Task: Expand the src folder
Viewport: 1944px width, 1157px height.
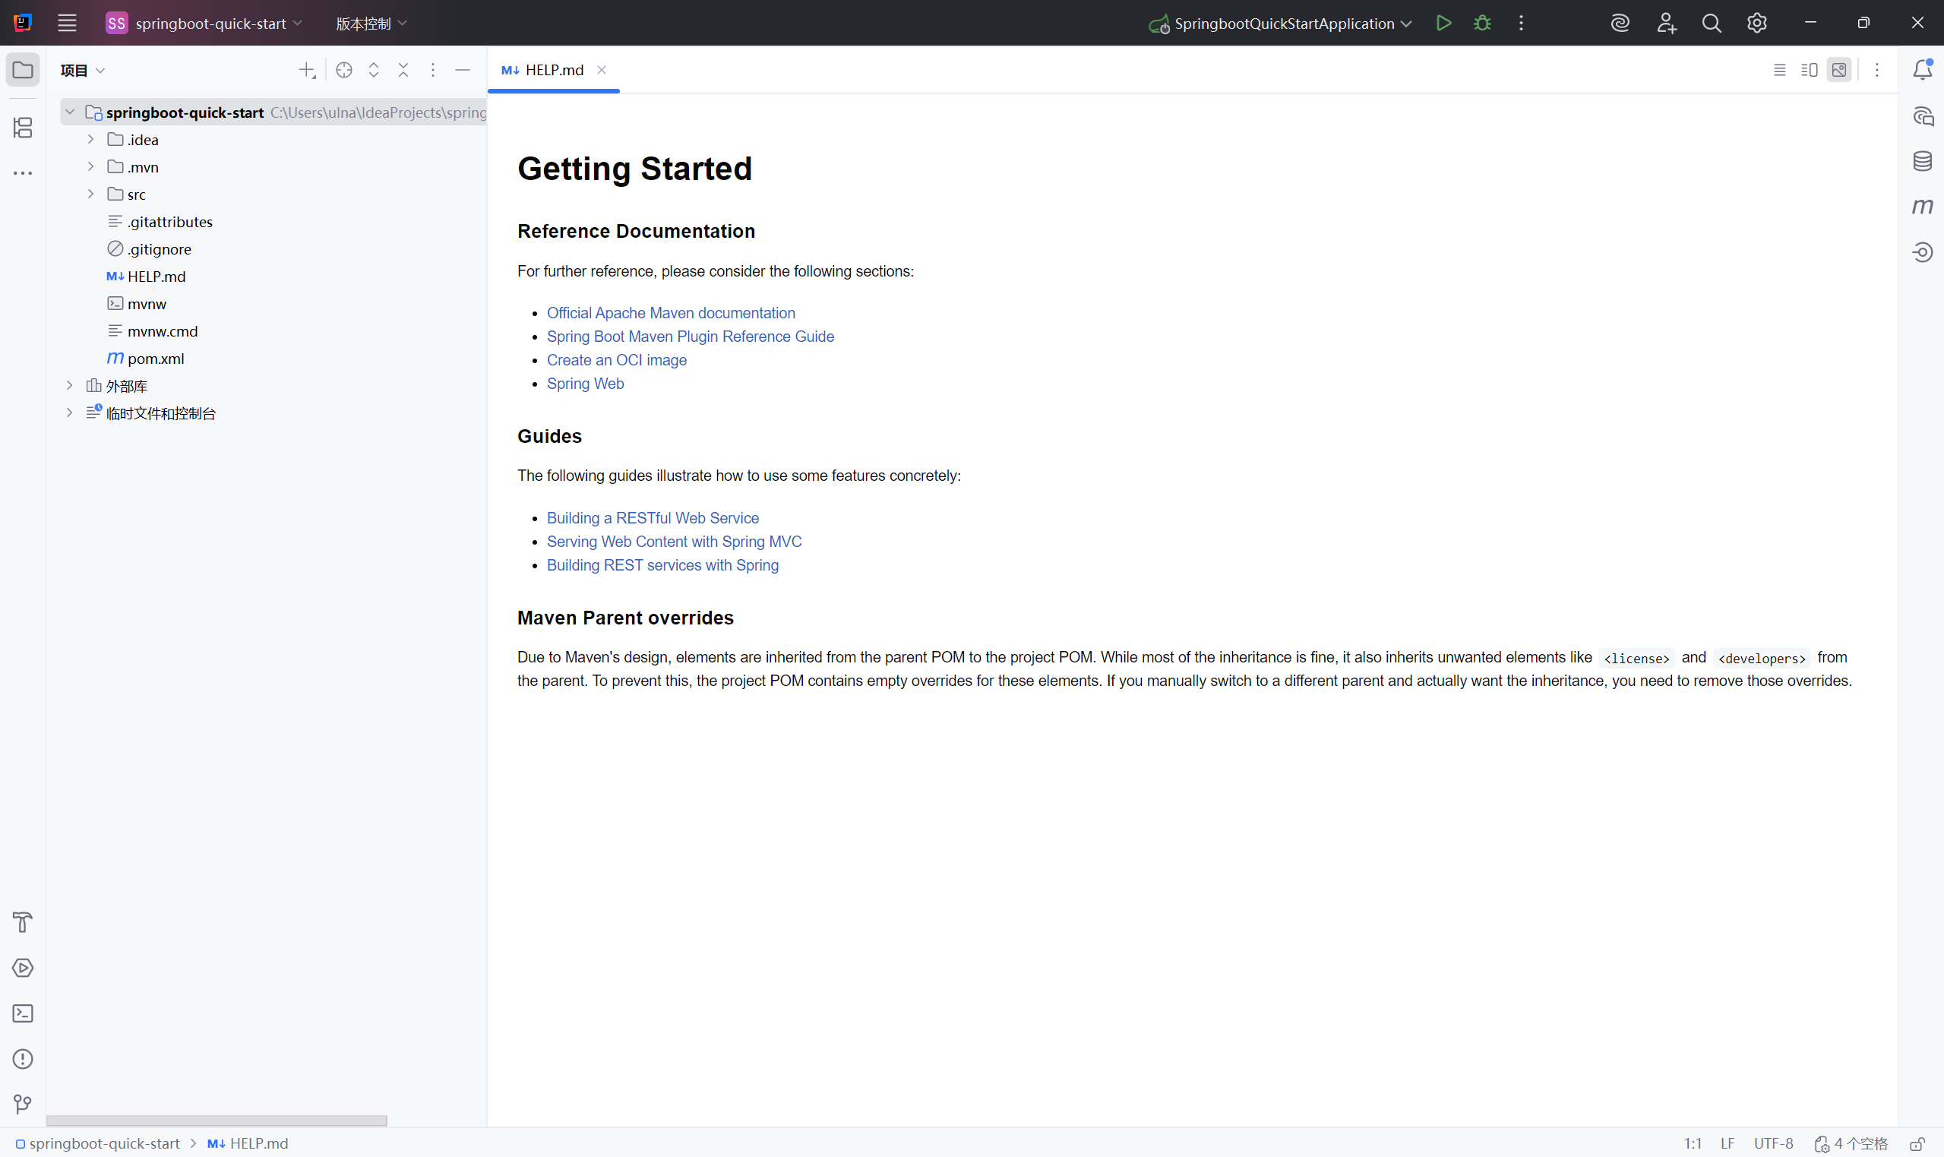Action: [x=90, y=194]
